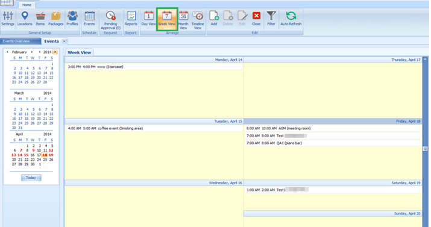The width and height of the screenshot is (431, 227).
Task: Go to previous month in calendar
Action: point(7,52)
